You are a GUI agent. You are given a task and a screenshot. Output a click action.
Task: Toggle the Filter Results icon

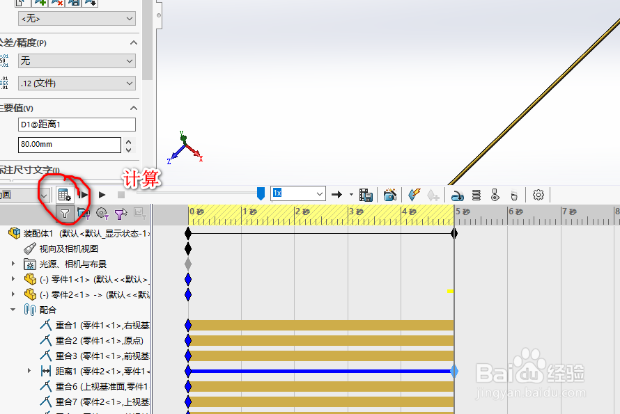click(x=138, y=214)
